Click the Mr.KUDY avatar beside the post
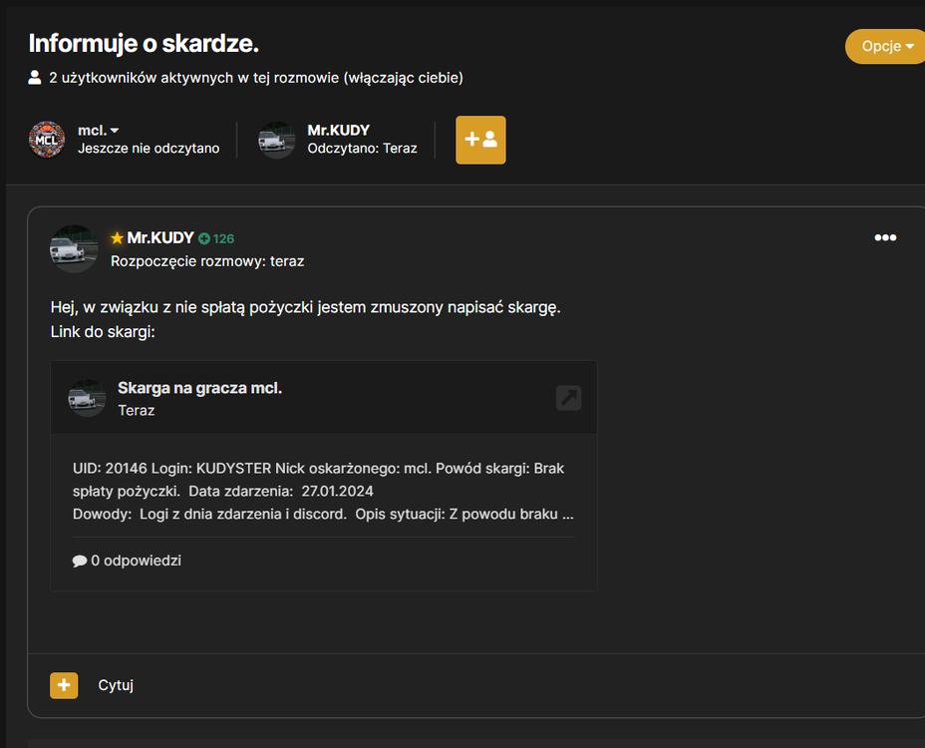The image size is (925, 748). [x=74, y=248]
